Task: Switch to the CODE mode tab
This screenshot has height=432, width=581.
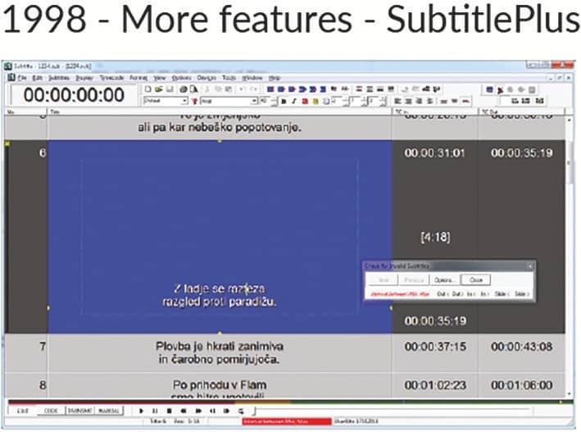Action: pyautogui.click(x=51, y=411)
